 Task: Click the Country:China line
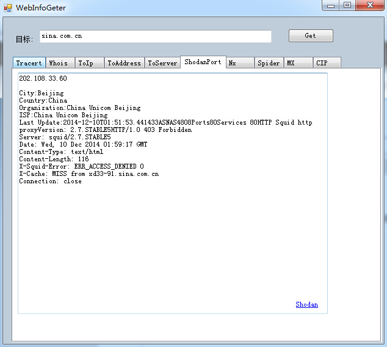pos(43,101)
